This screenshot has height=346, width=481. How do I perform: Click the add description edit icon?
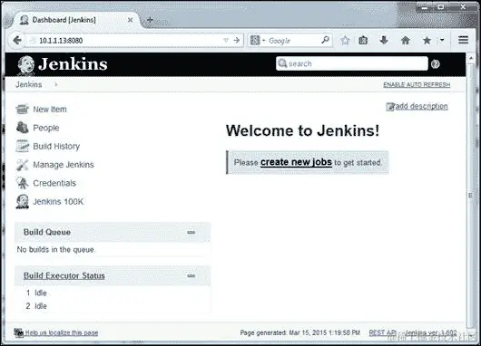click(390, 107)
